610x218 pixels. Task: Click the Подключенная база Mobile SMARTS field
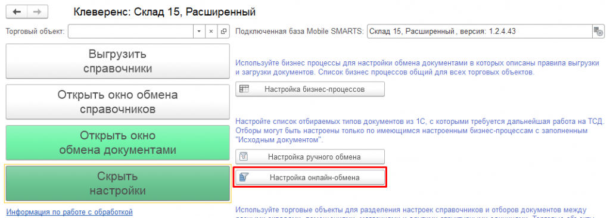480,32
